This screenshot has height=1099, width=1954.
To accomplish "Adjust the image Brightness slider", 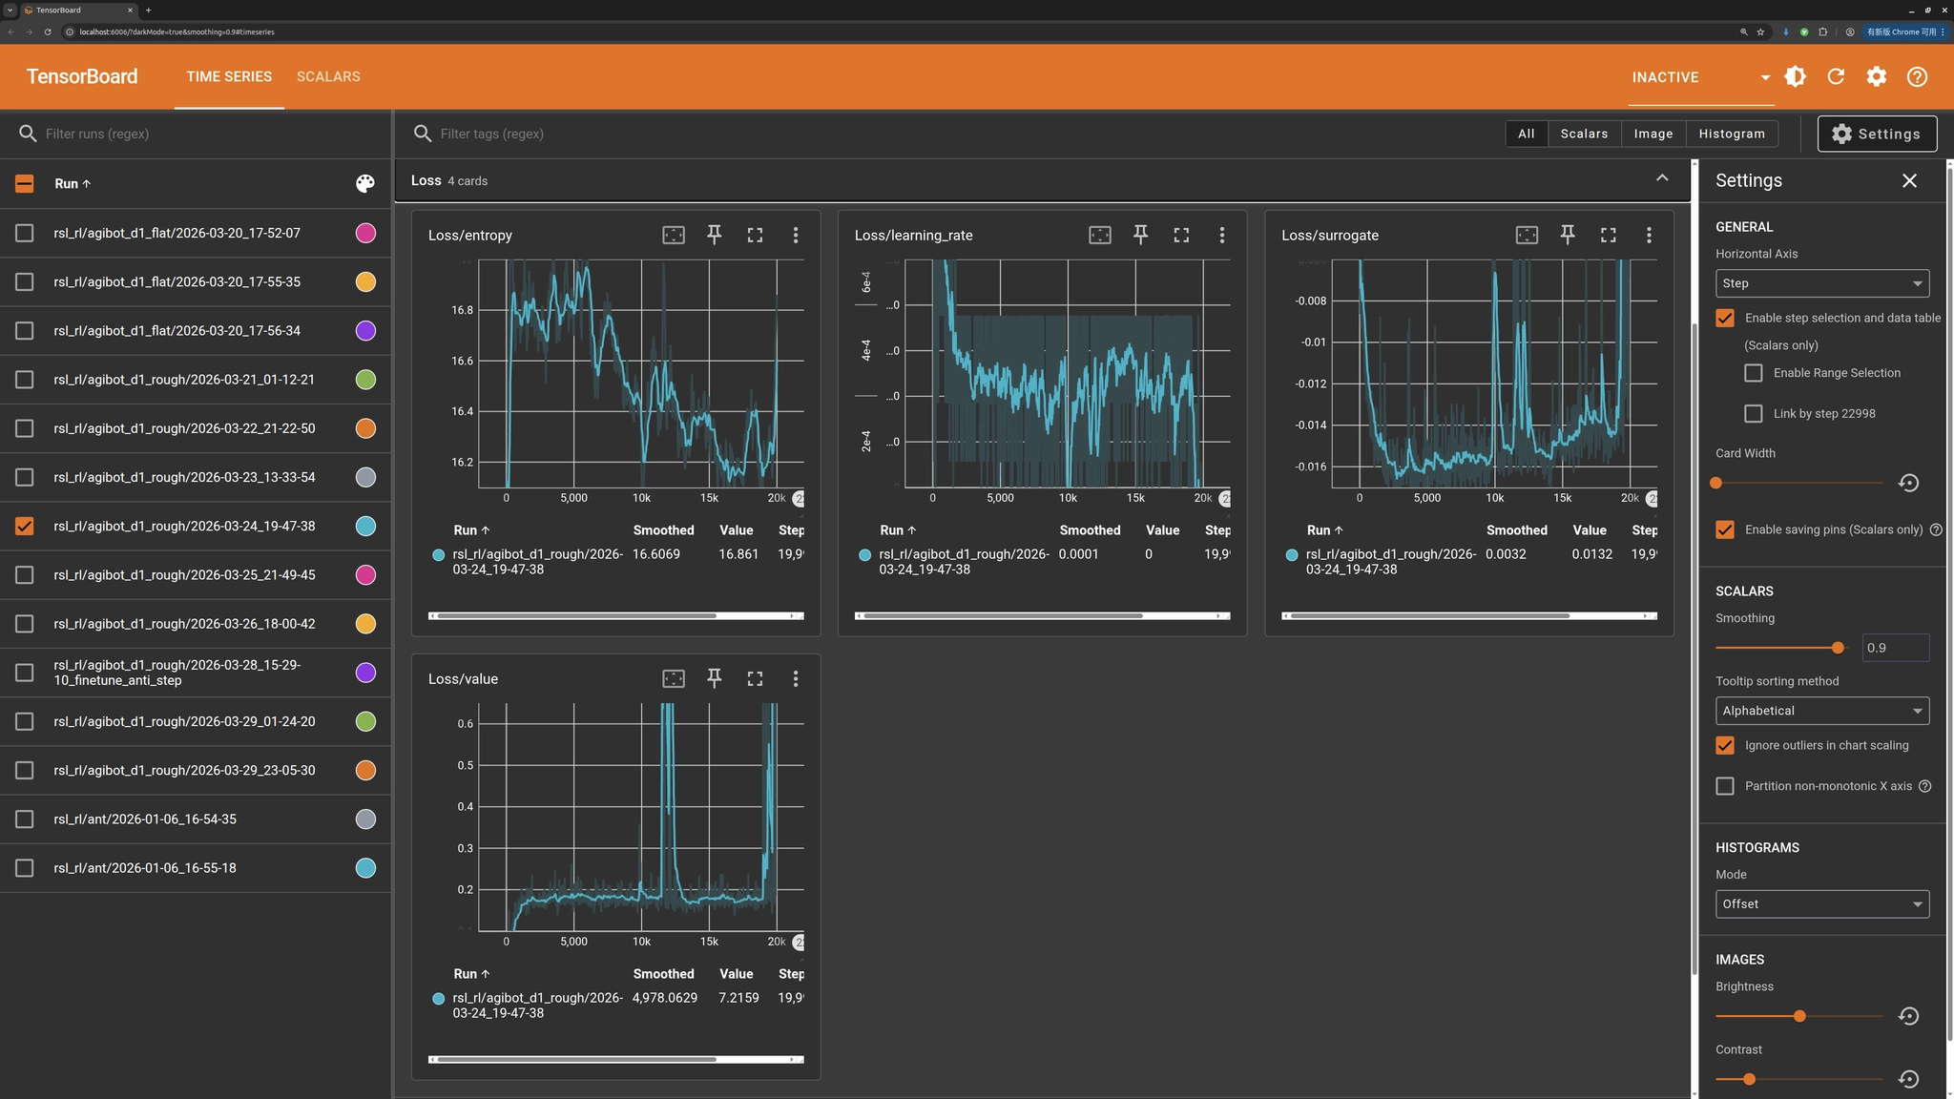I will (1799, 1016).
